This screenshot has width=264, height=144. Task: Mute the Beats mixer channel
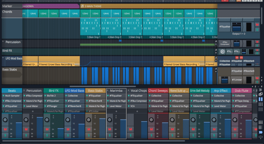pos(5,129)
